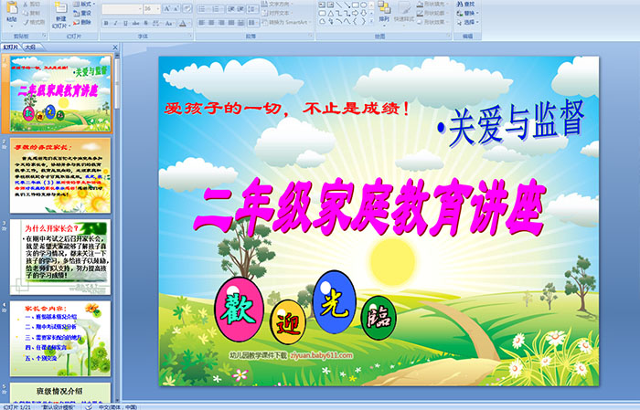The width and height of the screenshot is (640, 410).
Task: Click the 中文(简体, 中国) language status
Action: (x=118, y=407)
